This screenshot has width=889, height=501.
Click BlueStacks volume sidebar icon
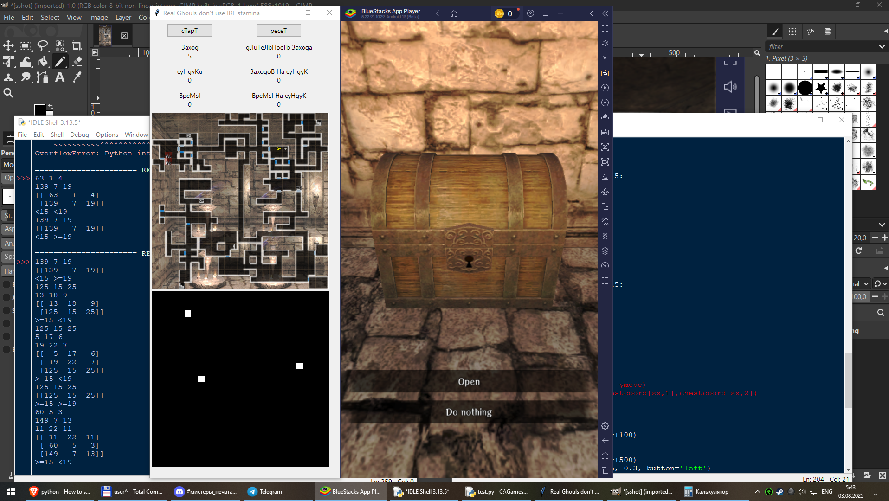[605, 43]
